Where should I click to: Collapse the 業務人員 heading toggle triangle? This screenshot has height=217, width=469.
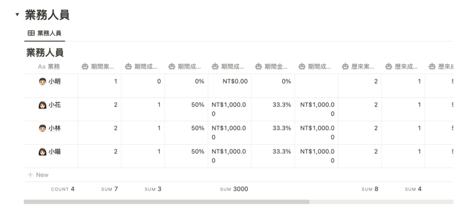17,15
